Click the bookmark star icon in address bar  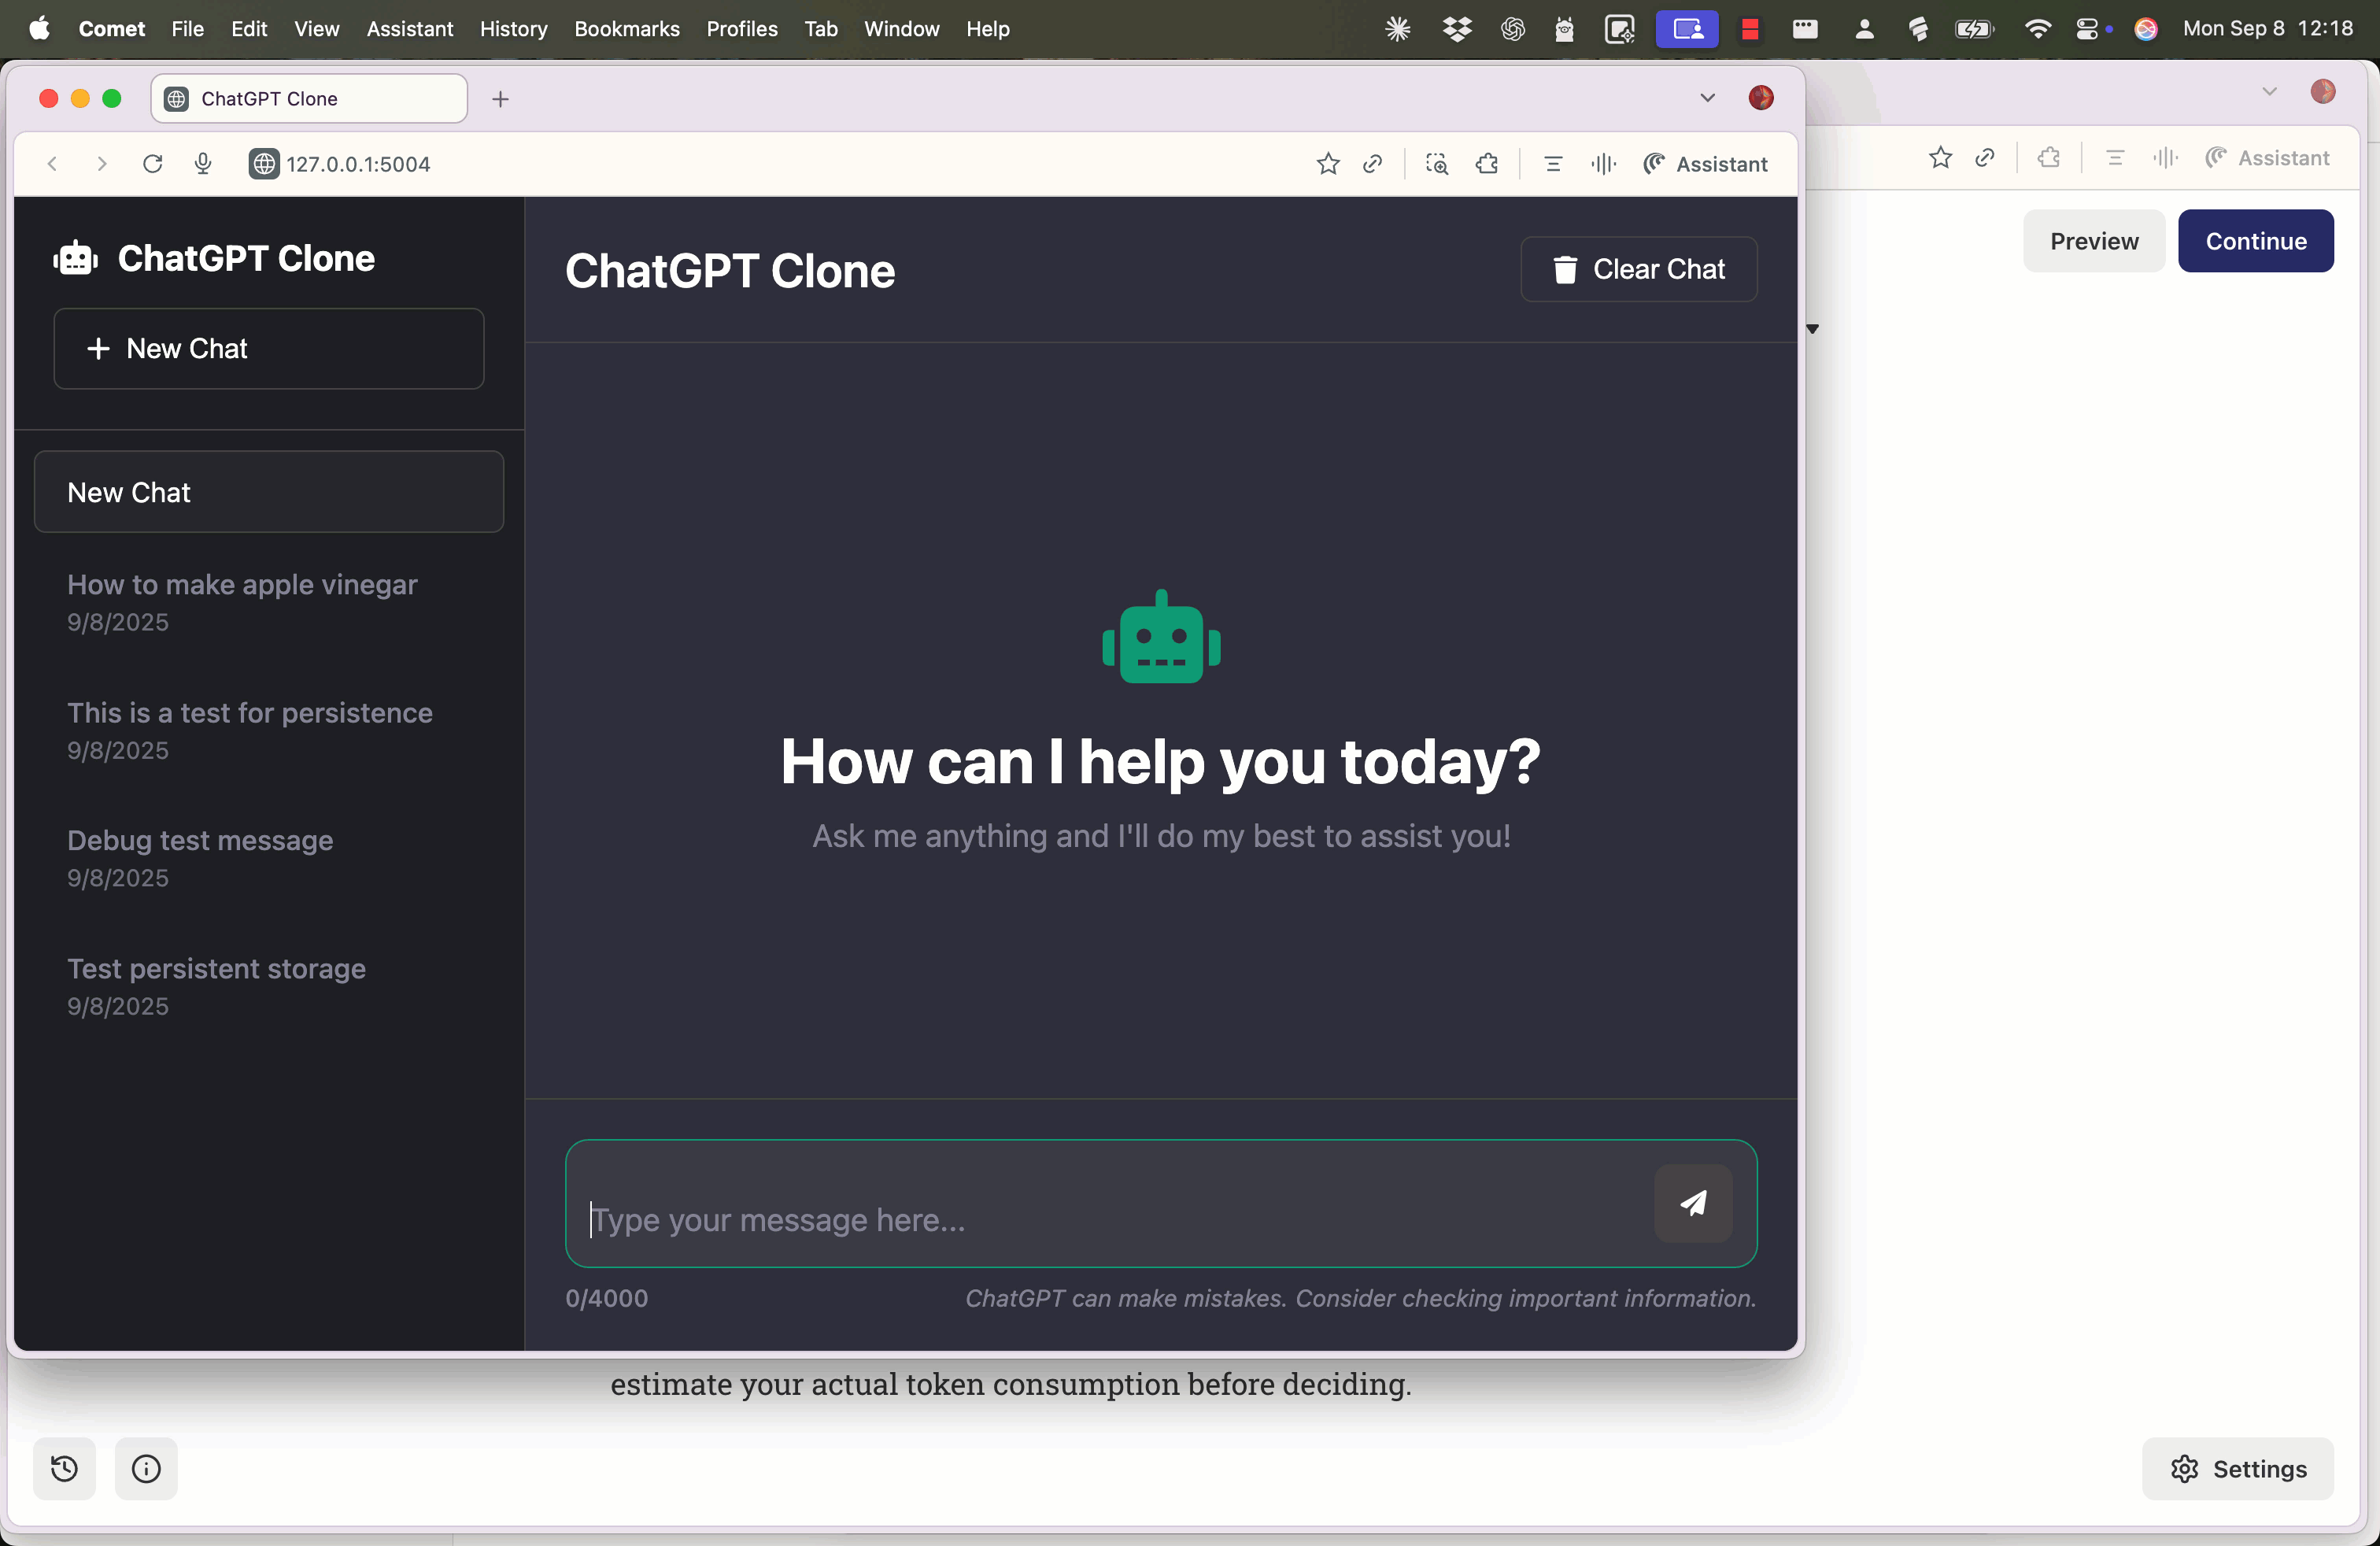tap(1327, 164)
